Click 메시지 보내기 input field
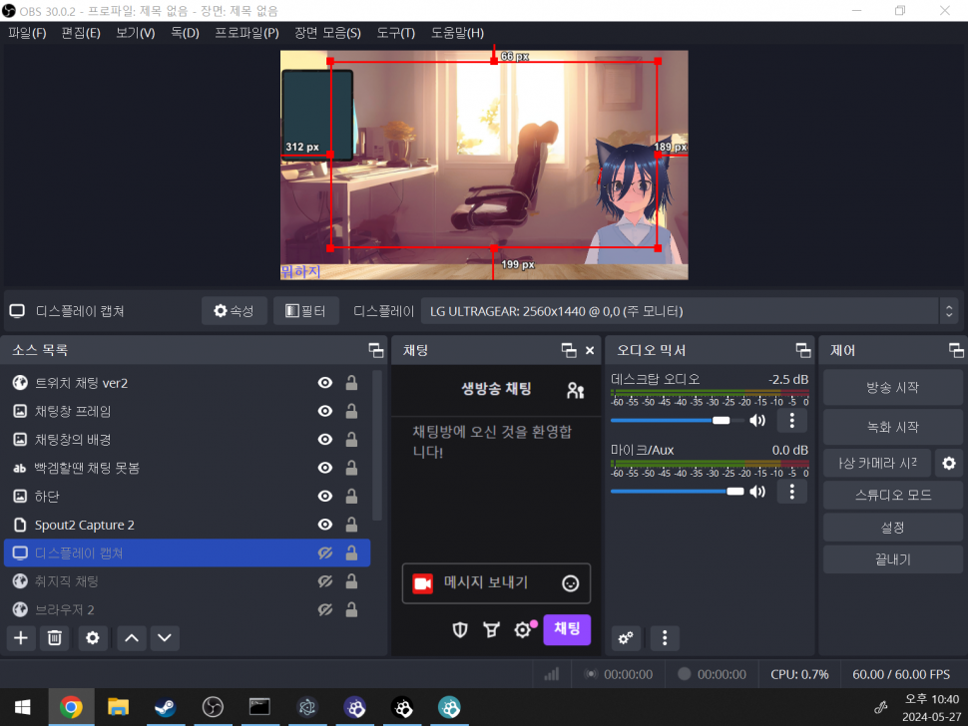This screenshot has width=968, height=726. pos(496,583)
